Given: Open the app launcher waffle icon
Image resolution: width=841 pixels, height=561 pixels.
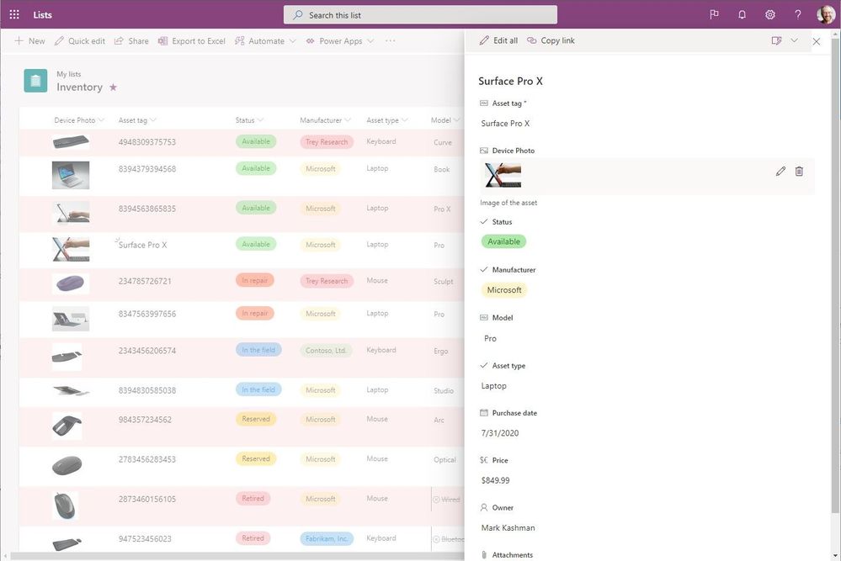Looking at the screenshot, I should coord(14,14).
